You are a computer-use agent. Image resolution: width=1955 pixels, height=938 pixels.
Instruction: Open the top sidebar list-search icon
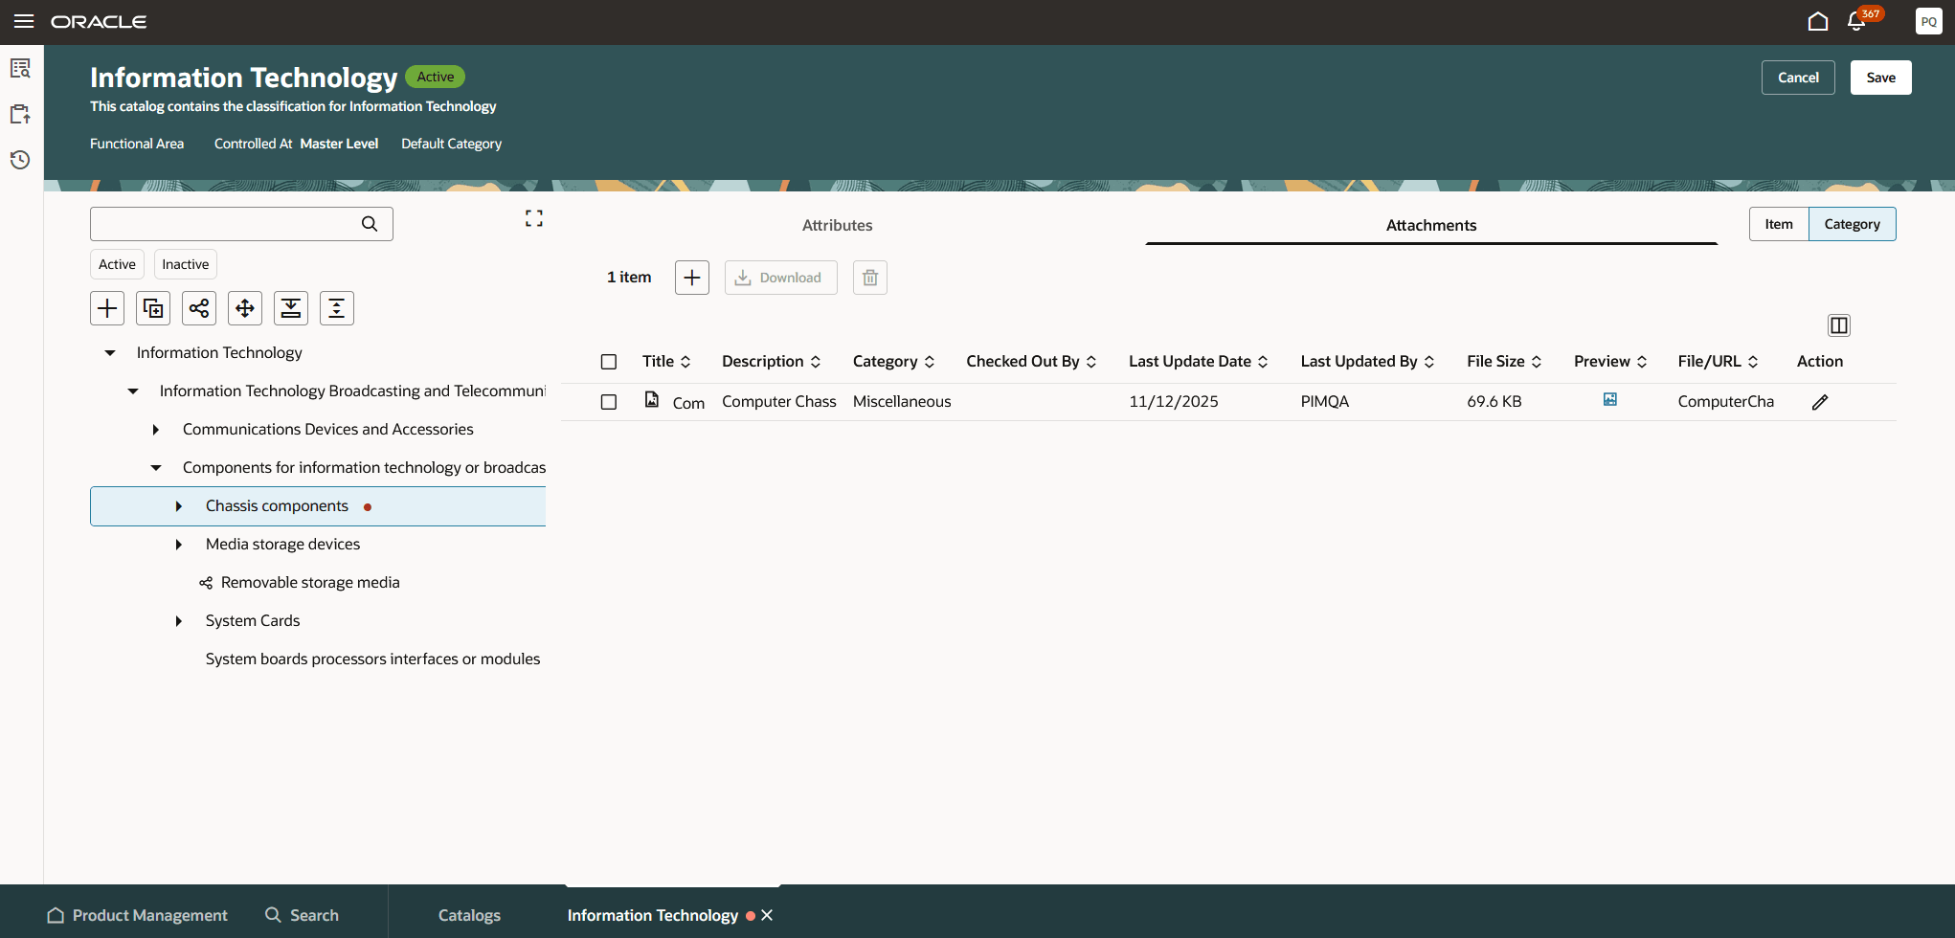click(20, 69)
